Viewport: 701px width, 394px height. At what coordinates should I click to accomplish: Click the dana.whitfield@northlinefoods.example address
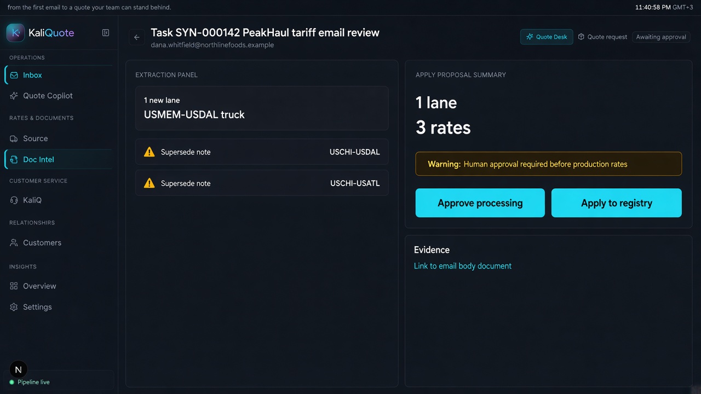pos(212,45)
